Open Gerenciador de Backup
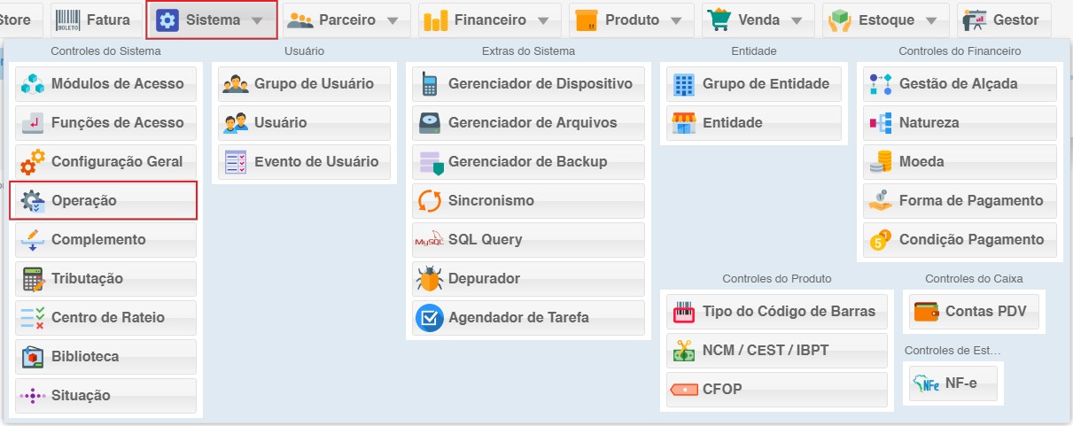This screenshot has width=1073, height=426. click(528, 162)
